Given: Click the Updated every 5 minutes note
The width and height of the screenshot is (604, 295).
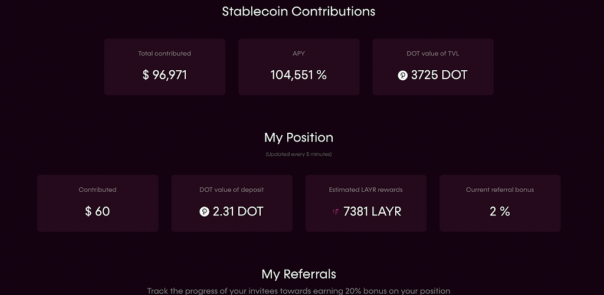Looking at the screenshot, I should pos(298,154).
